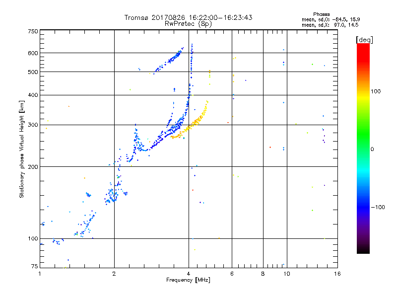This screenshot has width=397, height=298.
Task: Click the 'Frequency [MHz]' x-axis label
Action: click(x=188, y=280)
